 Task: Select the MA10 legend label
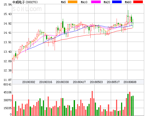(84, 2)
